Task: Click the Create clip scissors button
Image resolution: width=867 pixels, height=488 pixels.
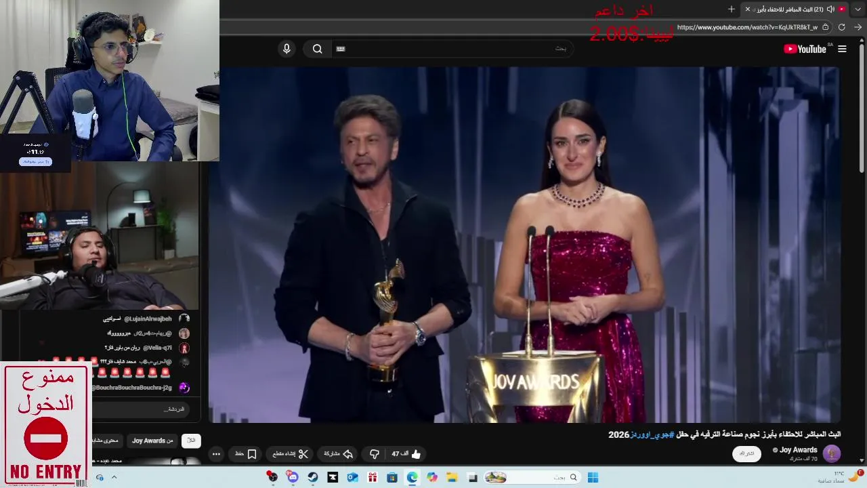Action: point(291,454)
